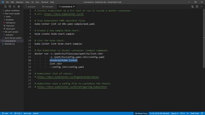The image size is (205, 115).
Task: Open explorer more actions ellipsis
Action: click(23, 6)
